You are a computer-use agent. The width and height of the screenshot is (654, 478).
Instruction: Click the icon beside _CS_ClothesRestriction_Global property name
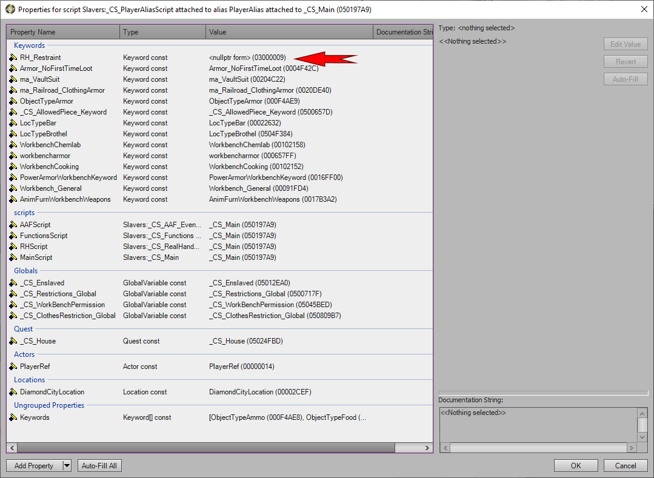coord(13,316)
